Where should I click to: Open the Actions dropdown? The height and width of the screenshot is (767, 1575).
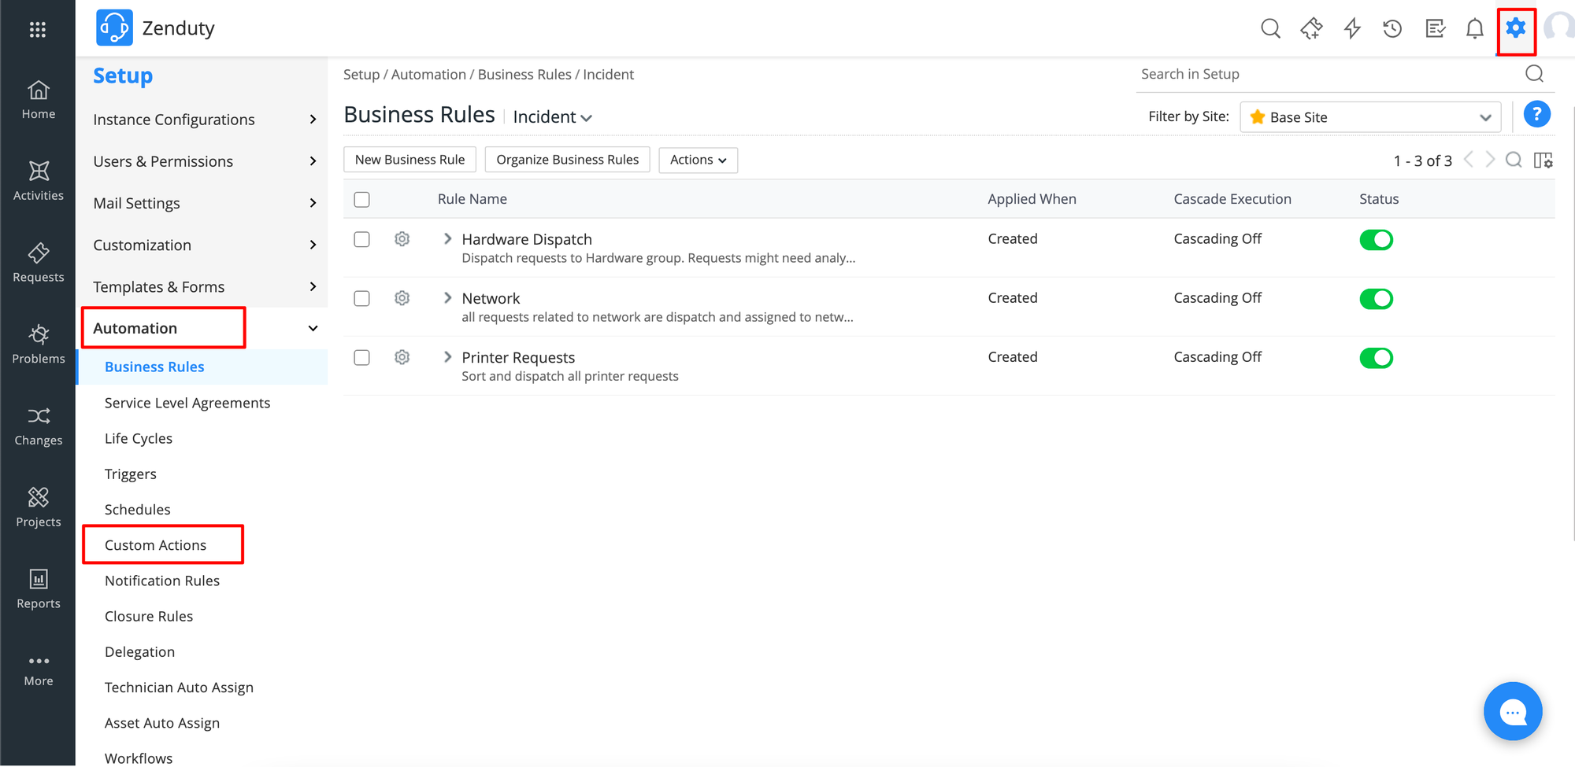pos(698,160)
